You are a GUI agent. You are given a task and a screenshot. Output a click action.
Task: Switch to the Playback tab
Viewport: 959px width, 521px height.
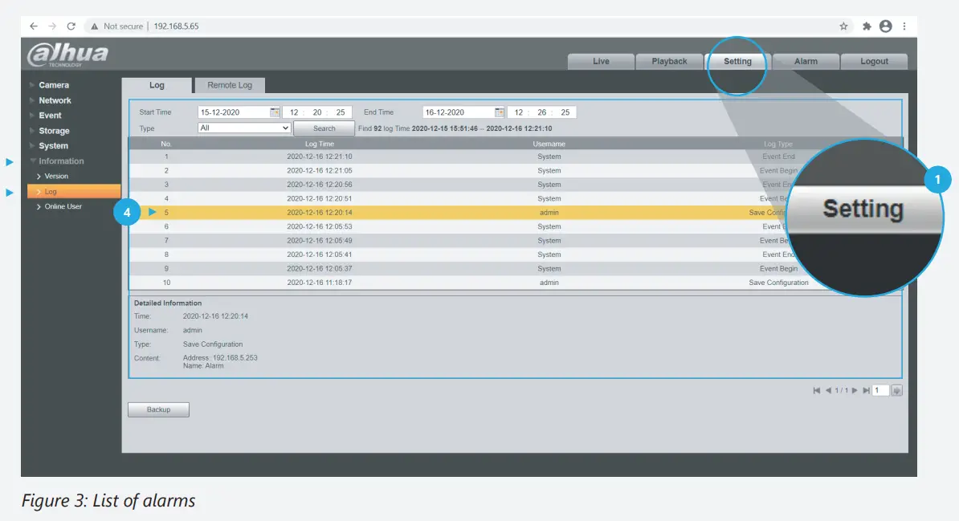[669, 61]
